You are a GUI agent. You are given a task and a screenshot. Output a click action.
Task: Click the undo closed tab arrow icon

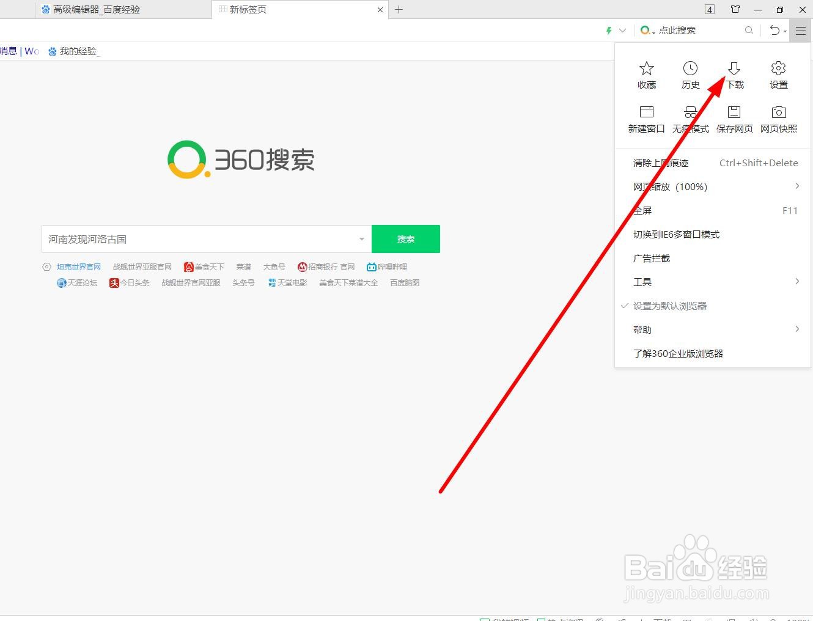pos(774,31)
